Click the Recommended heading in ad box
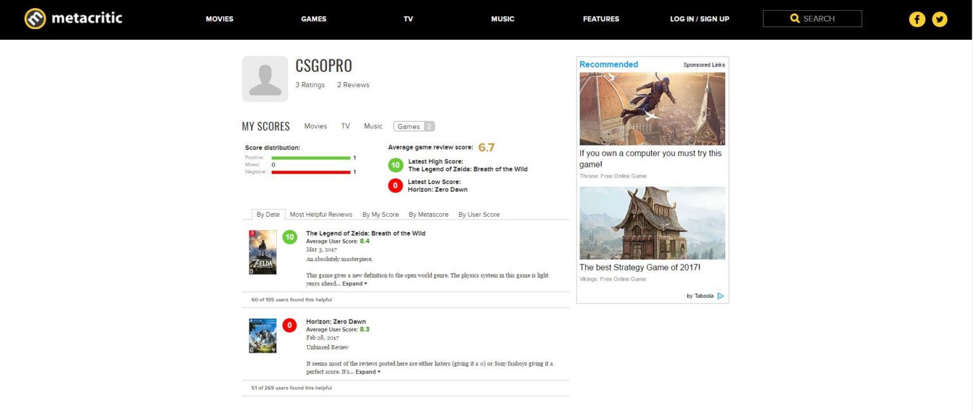Image resolution: width=973 pixels, height=411 pixels. 609,64
